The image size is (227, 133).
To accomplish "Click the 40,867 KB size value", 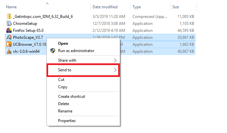I will pyautogui.click(x=186, y=51).
